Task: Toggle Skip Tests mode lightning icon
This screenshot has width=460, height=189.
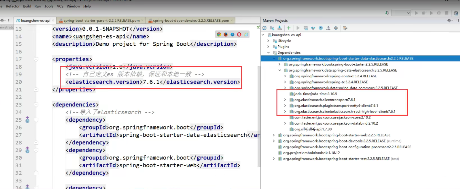Action: [x=321, y=28]
